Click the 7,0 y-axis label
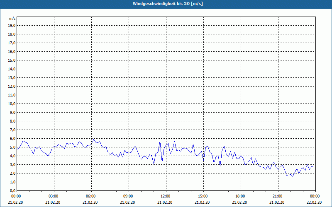The image size is (332, 207). [x=12, y=130]
